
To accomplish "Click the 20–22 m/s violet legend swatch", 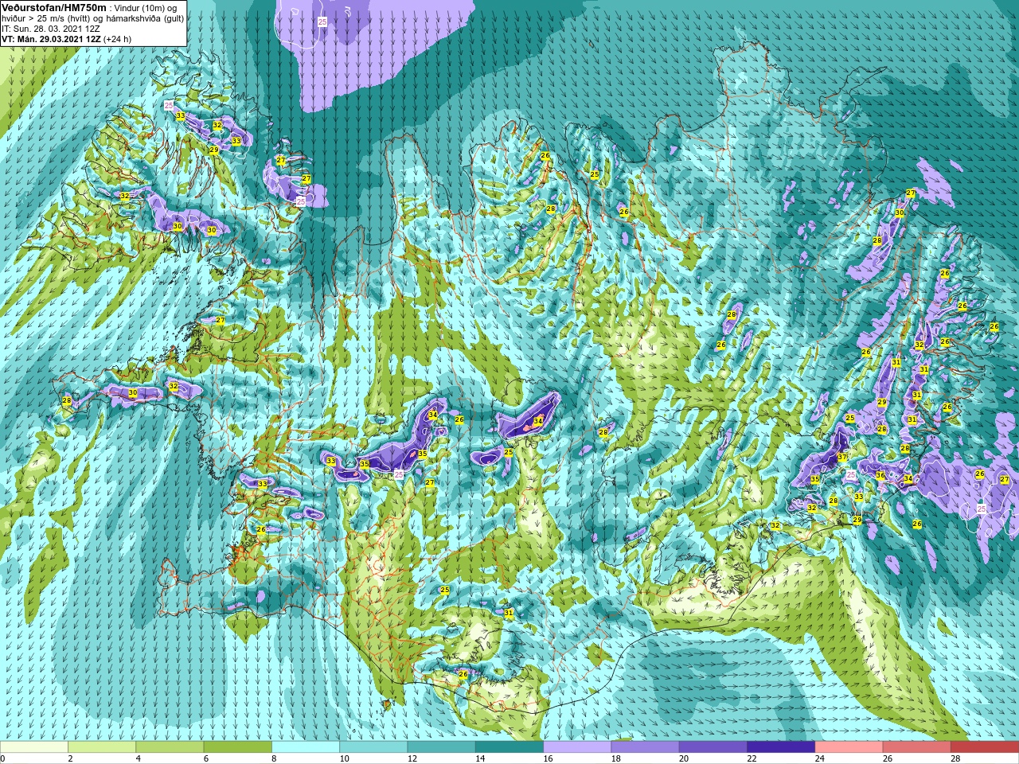I will (713, 747).
